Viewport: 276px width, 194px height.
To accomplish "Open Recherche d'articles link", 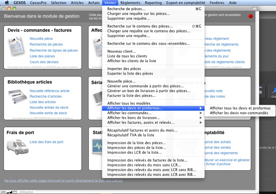I will 45,96.
